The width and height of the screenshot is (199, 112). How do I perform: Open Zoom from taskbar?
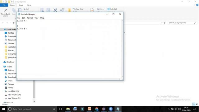tap(111, 109)
